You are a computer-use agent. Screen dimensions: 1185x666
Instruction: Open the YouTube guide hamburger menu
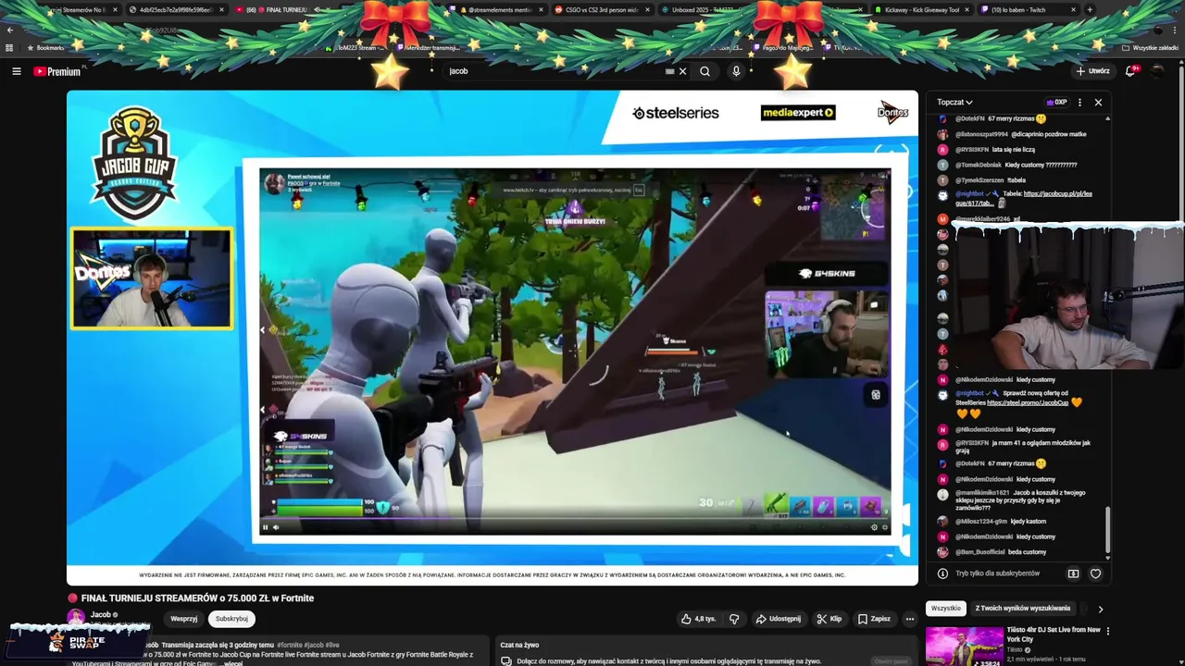pos(16,71)
